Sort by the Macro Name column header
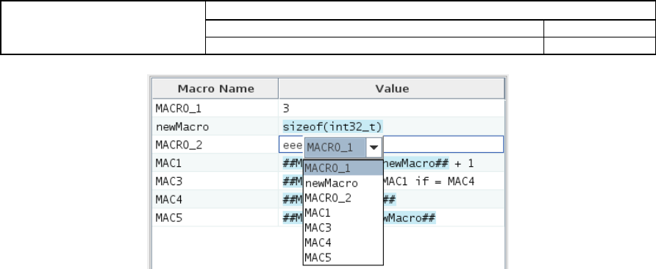 pyautogui.click(x=215, y=89)
